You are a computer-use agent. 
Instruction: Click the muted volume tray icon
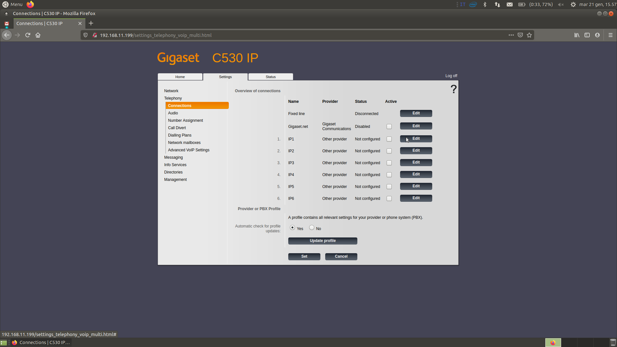coord(561,4)
